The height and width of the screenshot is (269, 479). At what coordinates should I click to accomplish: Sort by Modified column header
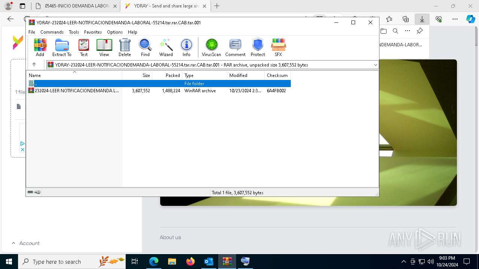point(246,75)
